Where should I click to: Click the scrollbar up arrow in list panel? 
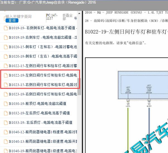pyautogui.click(x=79, y=13)
